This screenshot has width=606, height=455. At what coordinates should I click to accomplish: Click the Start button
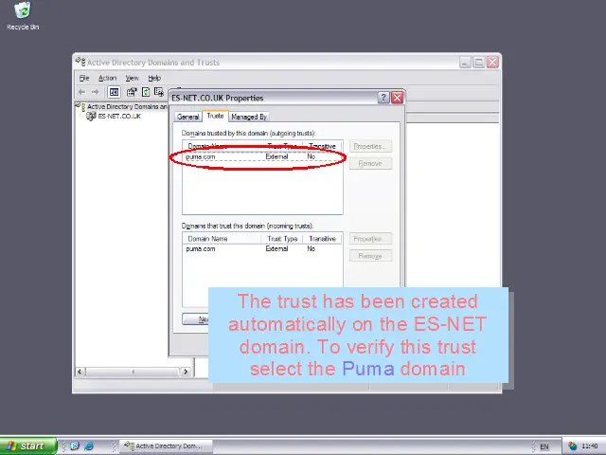(x=28, y=446)
